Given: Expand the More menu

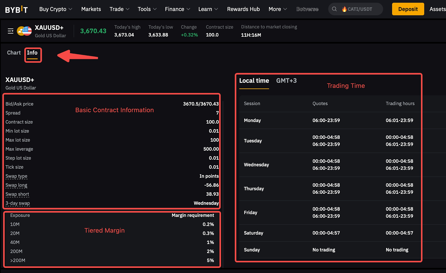Looking at the screenshot, I should (x=278, y=9).
